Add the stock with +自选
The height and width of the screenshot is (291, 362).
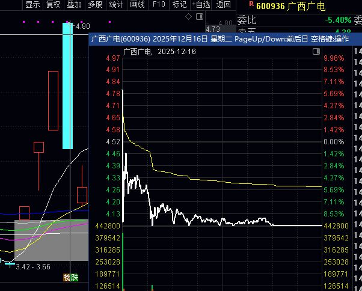(201, 4)
